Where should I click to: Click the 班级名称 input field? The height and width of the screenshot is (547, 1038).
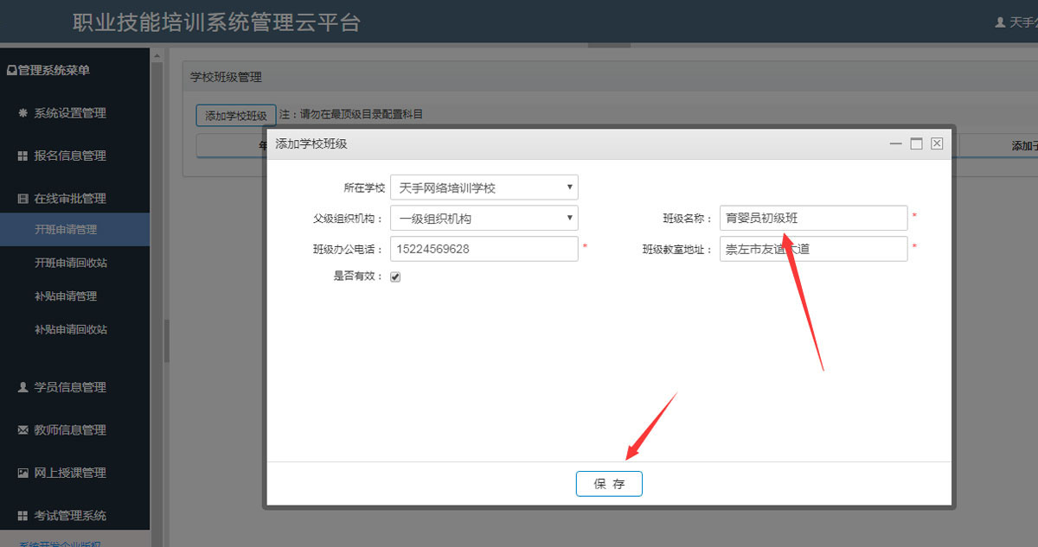(x=813, y=219)
